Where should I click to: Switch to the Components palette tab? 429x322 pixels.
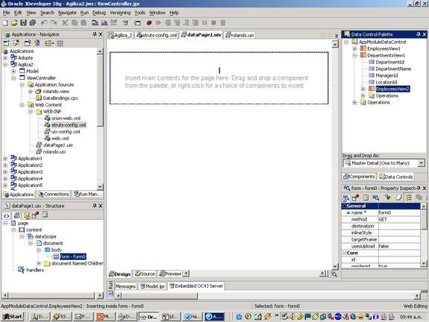pyautogui.click(x=359, y=177)
